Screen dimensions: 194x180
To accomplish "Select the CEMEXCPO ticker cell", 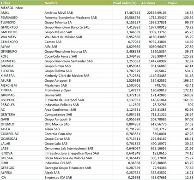I will tap(22, 42).
